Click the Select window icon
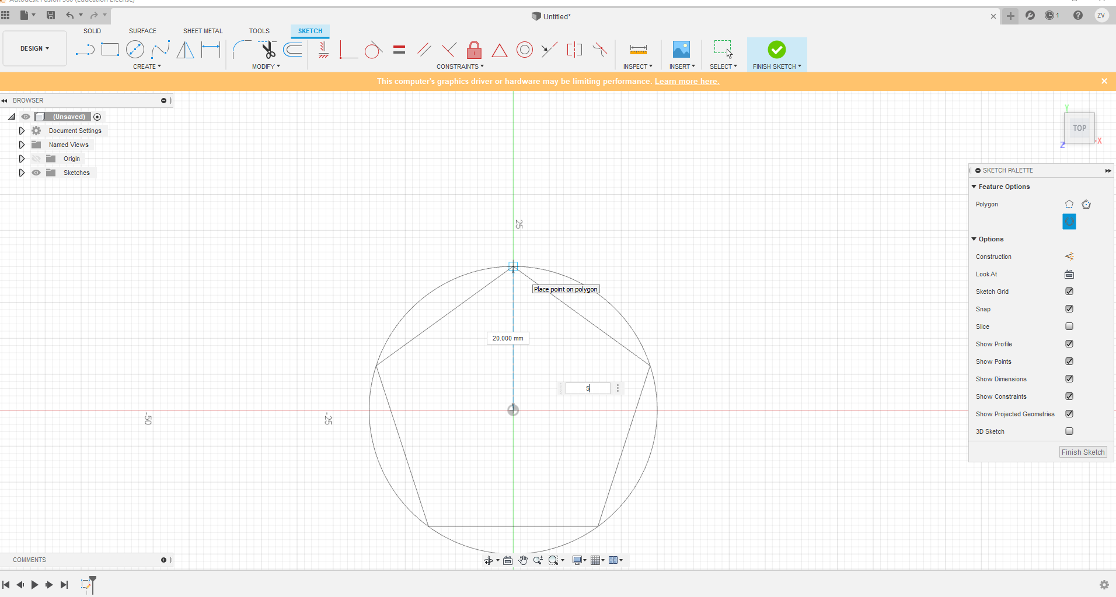Viewport: 1116px width, 597px height. 723,50
